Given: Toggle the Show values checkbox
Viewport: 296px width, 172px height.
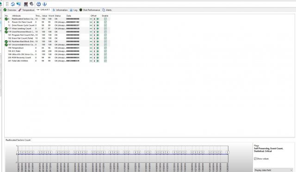Looking at the screenshot, I should 255,159.
